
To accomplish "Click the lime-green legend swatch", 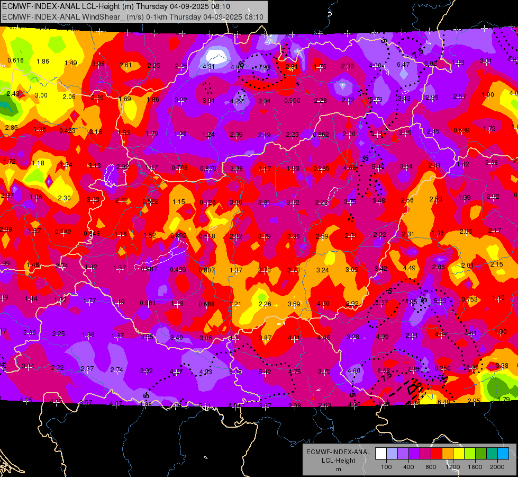I will (x=470, y=453).
